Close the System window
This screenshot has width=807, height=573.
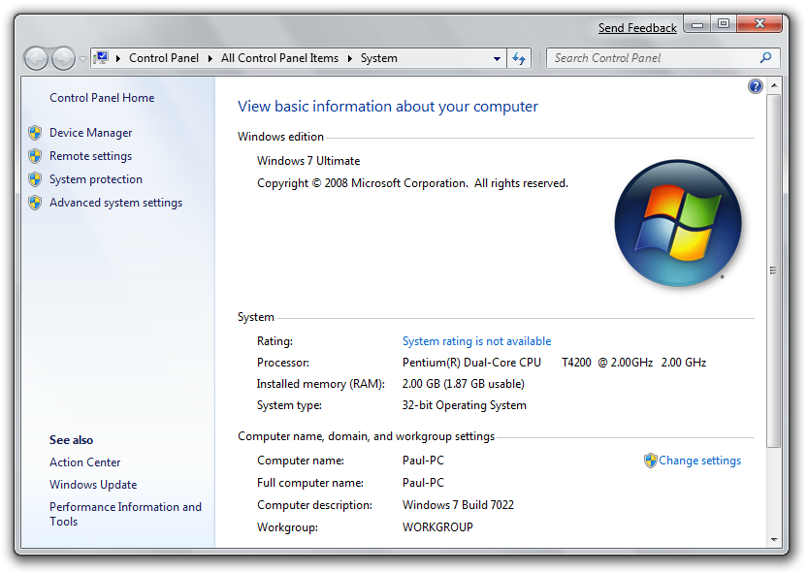pyautogui.click(x=760, y=23)
